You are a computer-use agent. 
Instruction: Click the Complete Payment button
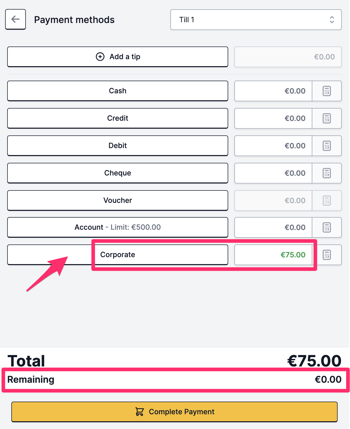coord(174,412)
